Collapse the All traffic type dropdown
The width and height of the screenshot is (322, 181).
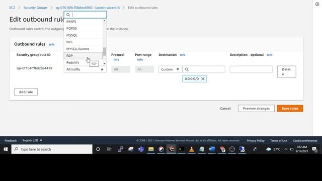click(85, 69)
